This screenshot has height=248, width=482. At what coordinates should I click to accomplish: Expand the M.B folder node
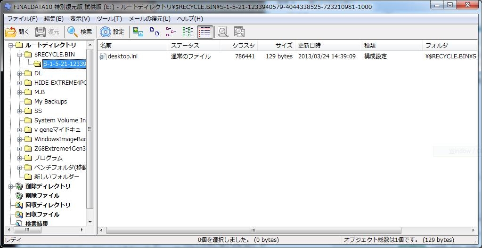[x=20, y=92]
